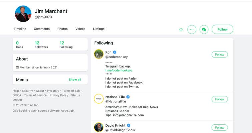Switch to the Timeline tab
252x133 pixels.
(20, 29)
